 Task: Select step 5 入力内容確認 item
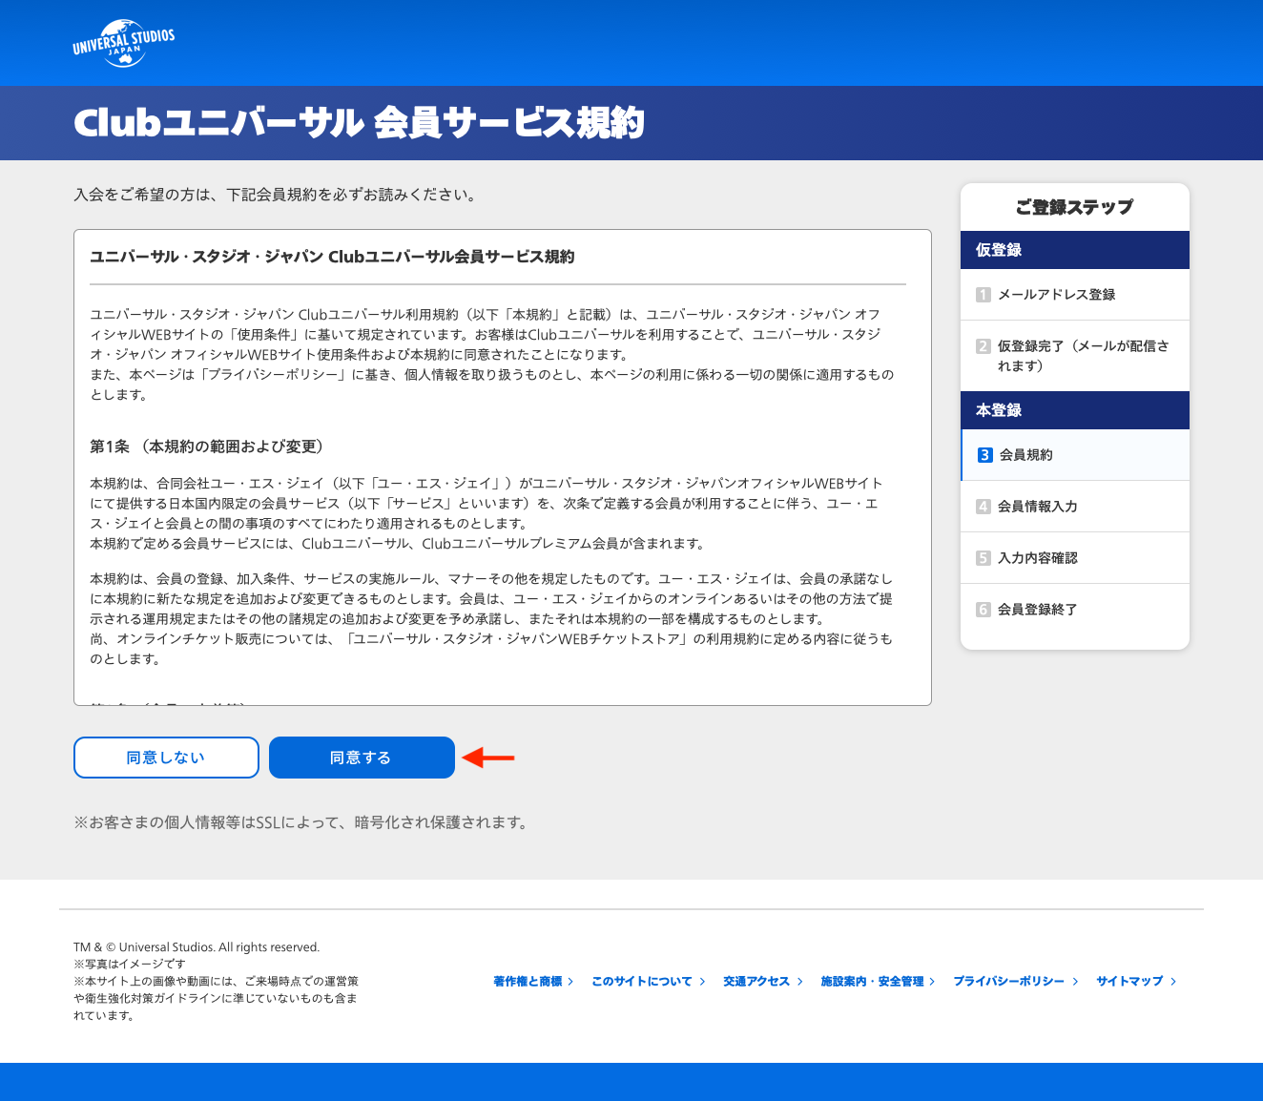click(x=1075, y=558)
